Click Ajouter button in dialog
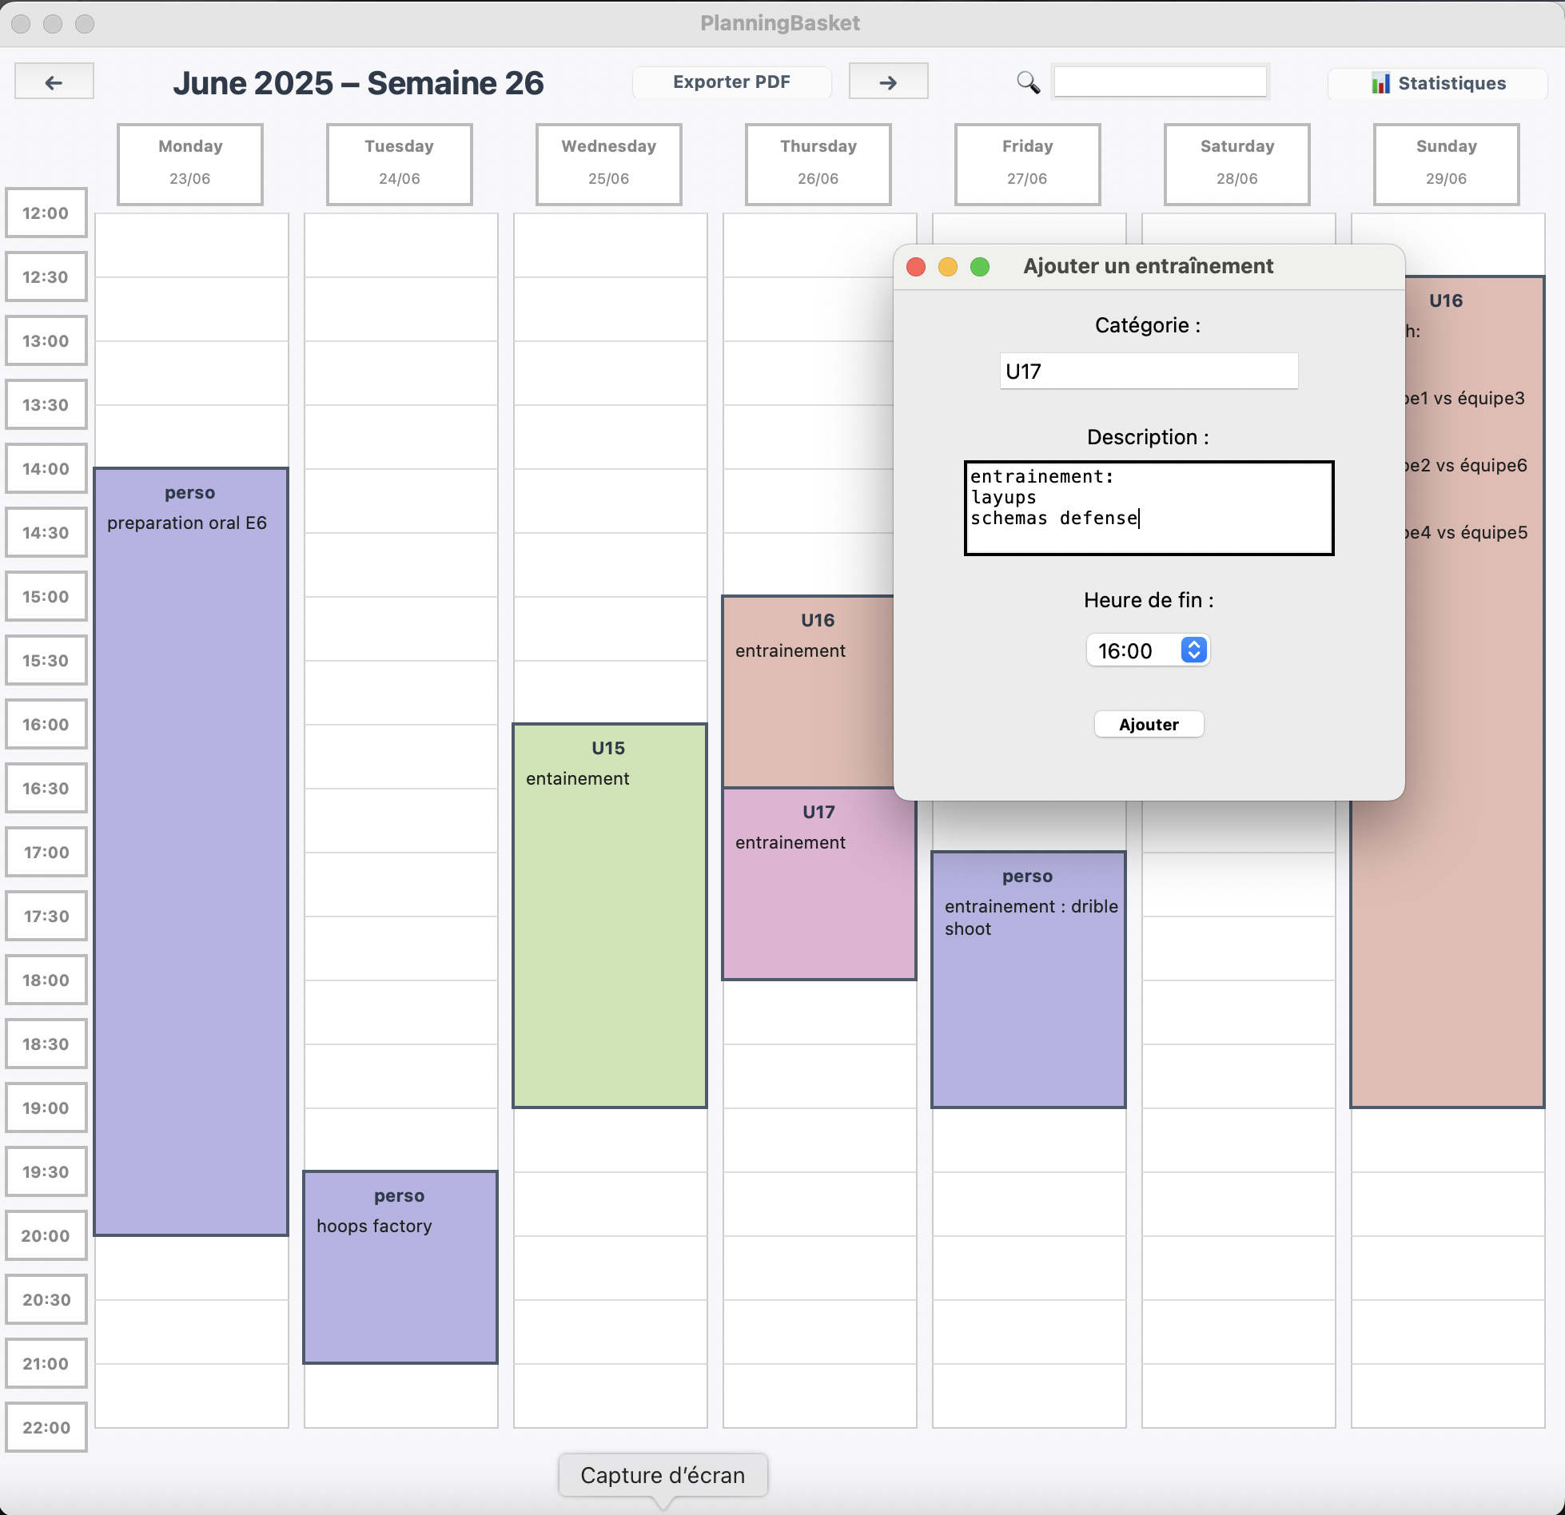1565x1515 pixels. [x=1149, y=724]
